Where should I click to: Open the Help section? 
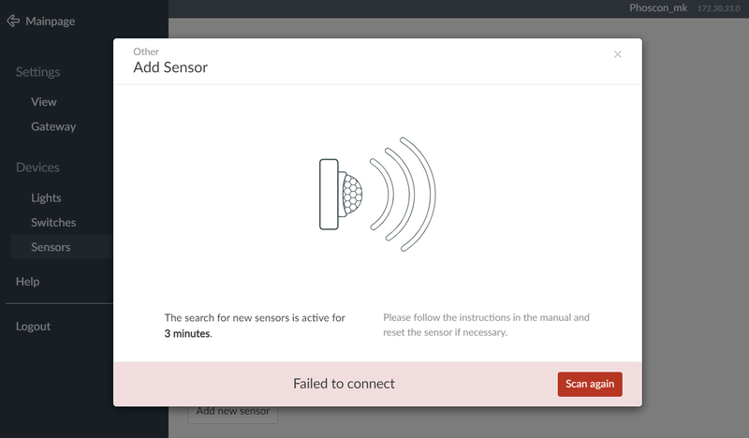click(x=27, y=282)
